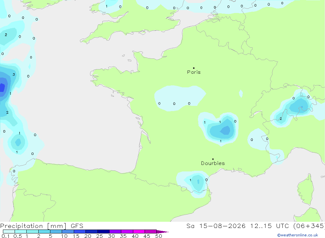Click the Paris city label

pos(194,72)
